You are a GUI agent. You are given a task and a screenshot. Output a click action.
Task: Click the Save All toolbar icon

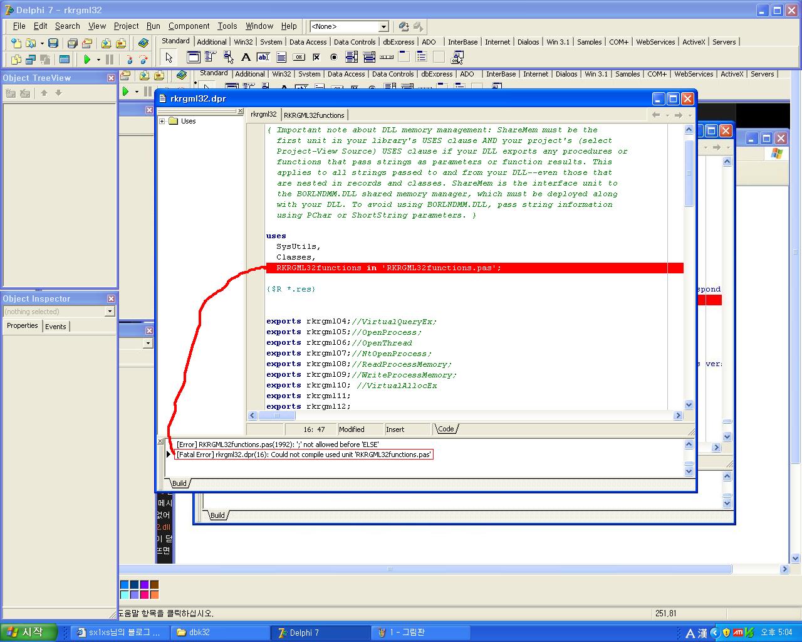(72, 43)
